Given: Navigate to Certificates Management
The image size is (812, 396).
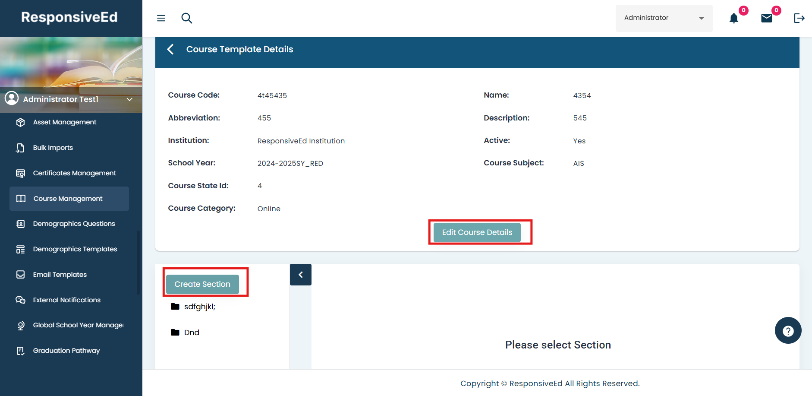Looking at the screenshot, I should coord(74,173).
